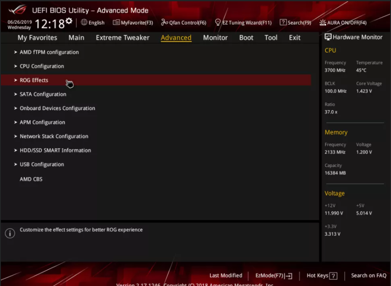The height and width of the screenshot is (286, 391).
Task: Expand arrow beside HDD/SSD SMART Information
Action: coord(16,151)
